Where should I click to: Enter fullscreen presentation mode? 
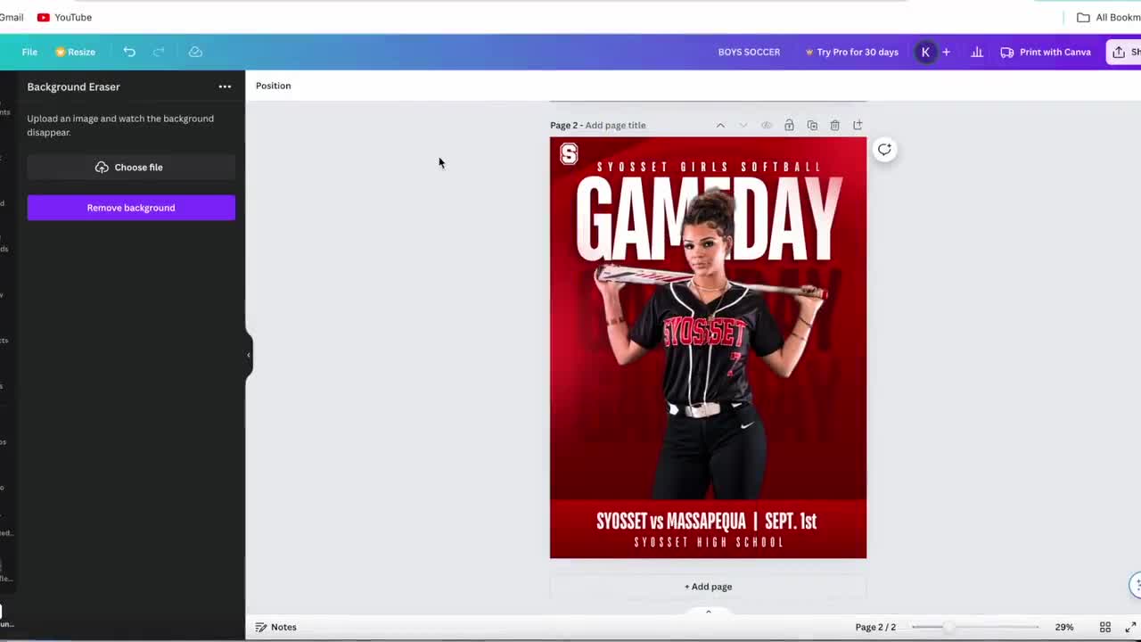[1130, 627]
